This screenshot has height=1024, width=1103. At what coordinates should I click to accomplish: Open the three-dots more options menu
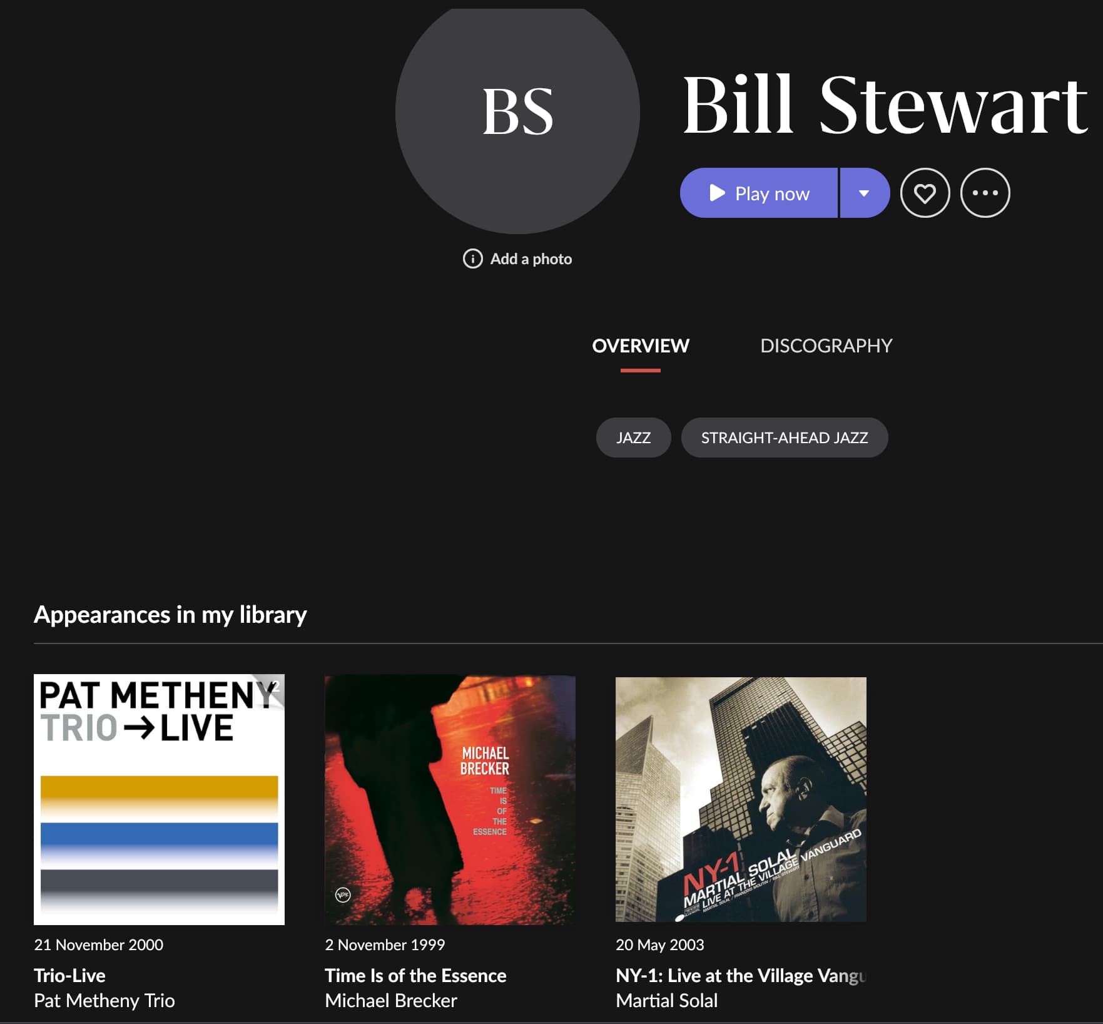(985, 193)
